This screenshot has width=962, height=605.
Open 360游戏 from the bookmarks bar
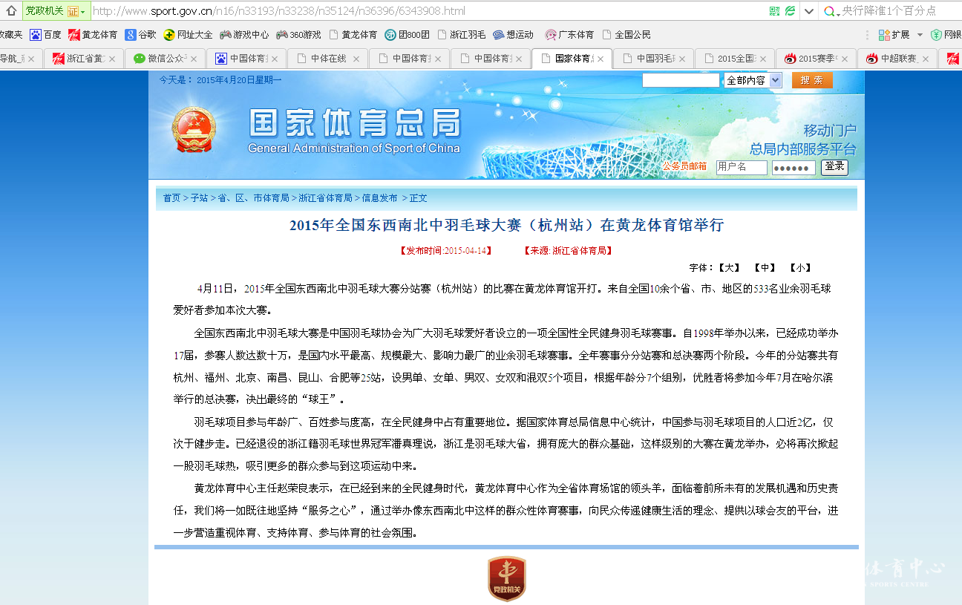click(297, 33)
